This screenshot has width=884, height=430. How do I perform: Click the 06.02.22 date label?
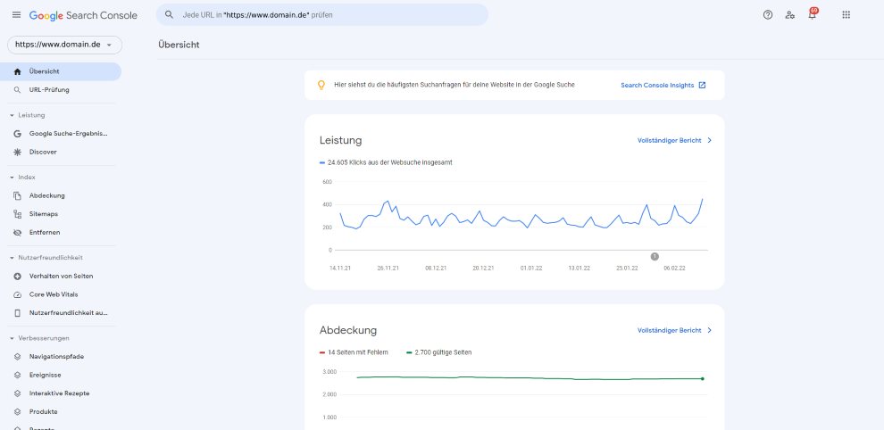[x=674, y=269]
